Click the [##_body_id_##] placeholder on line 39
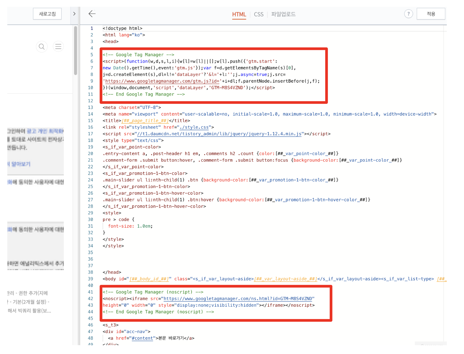464x354 pixels. (149, 279)
